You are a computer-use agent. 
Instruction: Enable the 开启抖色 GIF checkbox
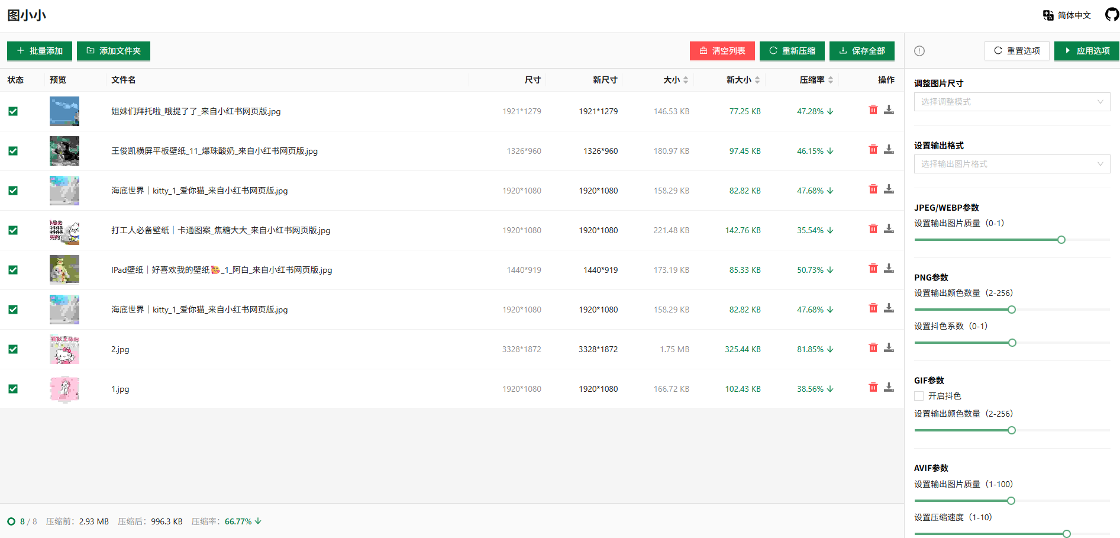tap(919, 396)
